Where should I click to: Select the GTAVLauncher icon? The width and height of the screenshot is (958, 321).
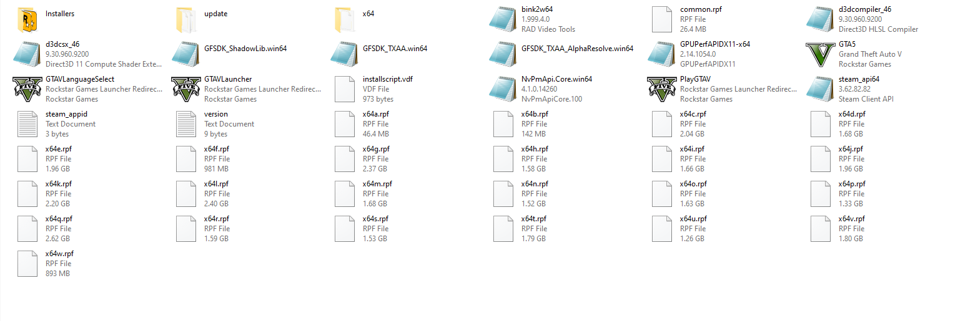click(x=186, y=89)
